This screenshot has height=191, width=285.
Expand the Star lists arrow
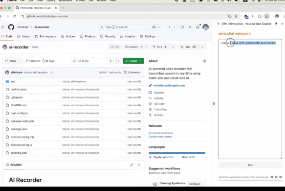(x=202, y=47)
